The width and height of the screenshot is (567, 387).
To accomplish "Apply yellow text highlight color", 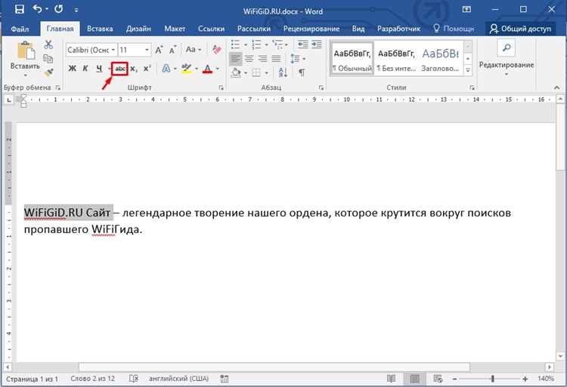I will [187, 69].
